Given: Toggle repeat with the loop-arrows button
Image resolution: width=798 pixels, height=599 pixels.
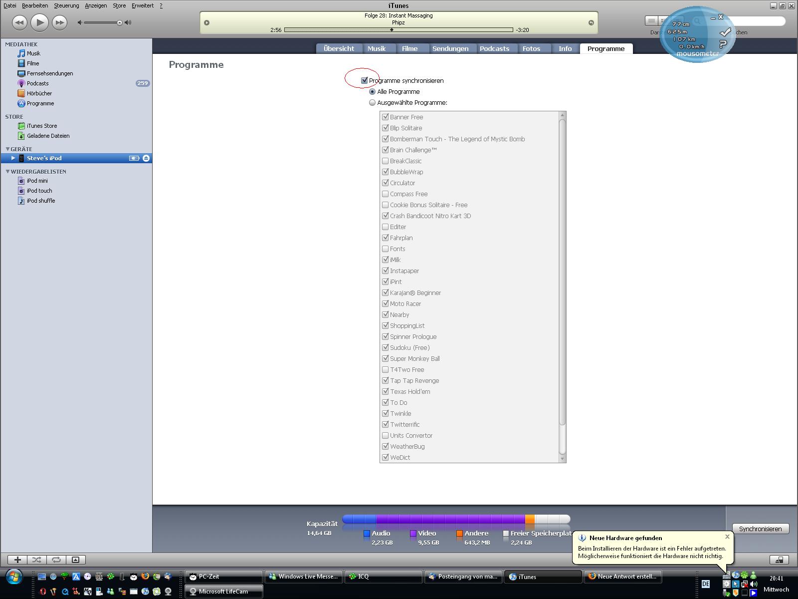Looking at the screenshot, I should tap(56, 560).
